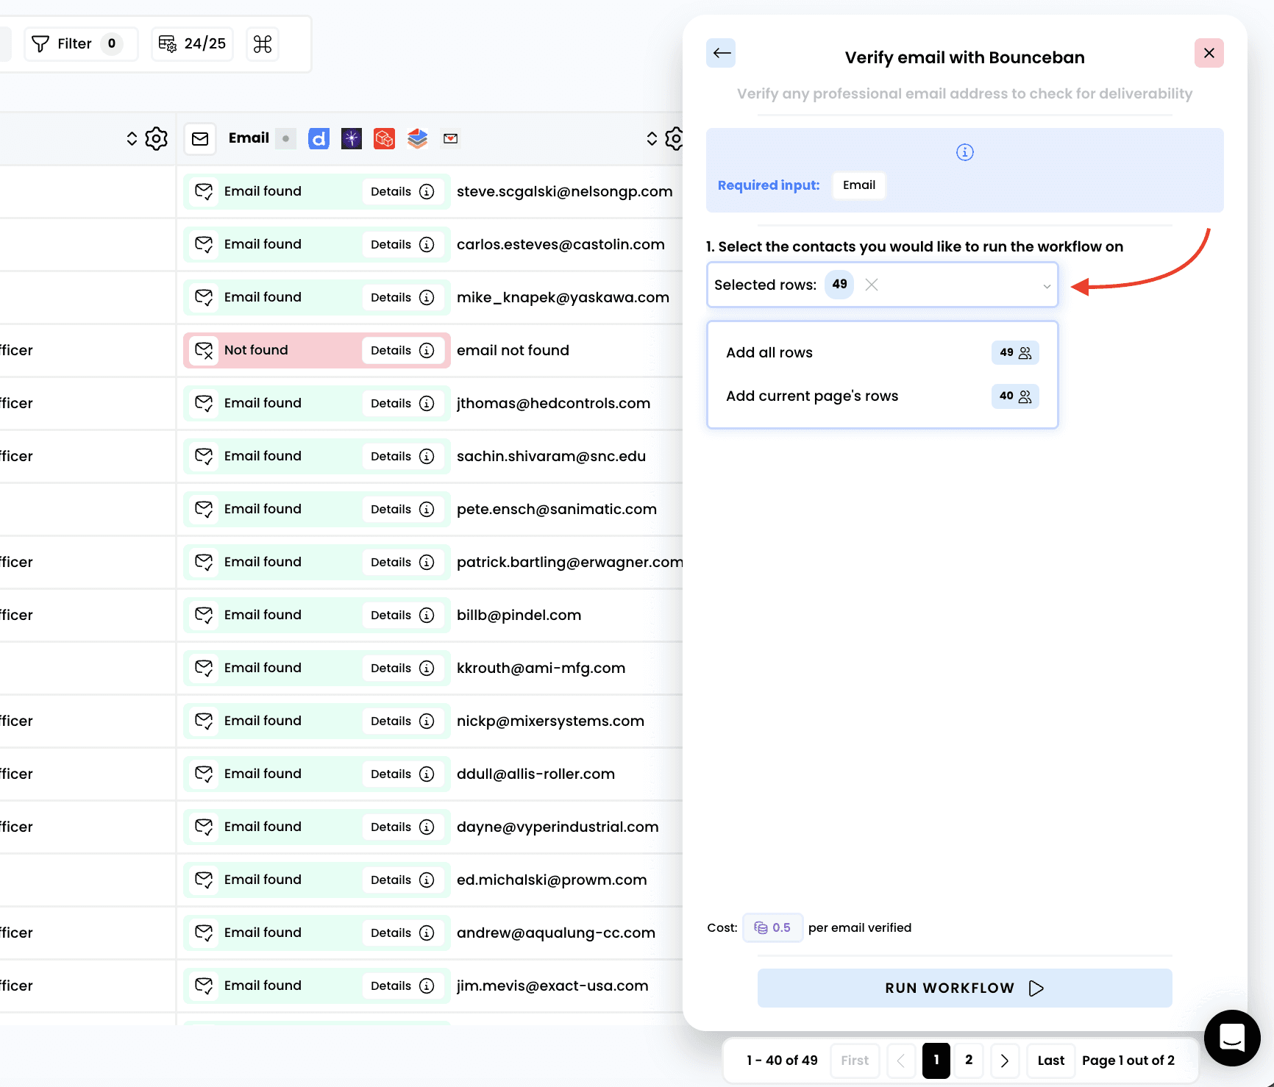Click the 'email not found' cell
The height and width of the screenshot is (1087, 1274).
pos(513,350)
